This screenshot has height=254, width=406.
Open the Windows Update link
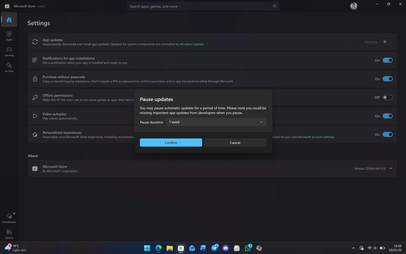(192, 44)
